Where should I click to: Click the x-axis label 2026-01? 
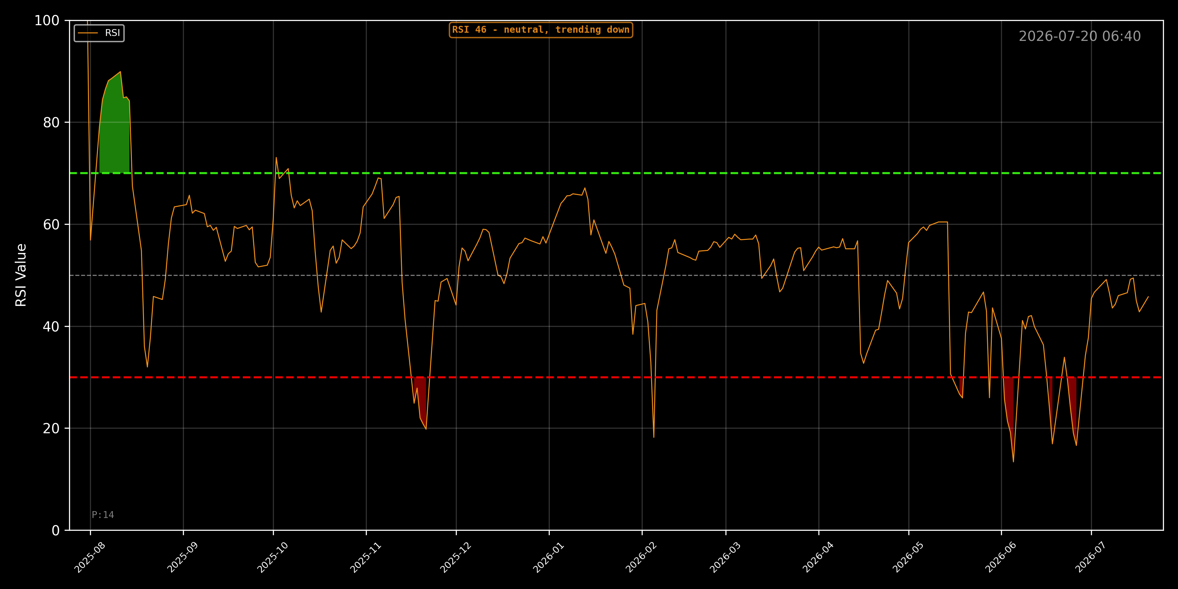(x=548, y=557)
